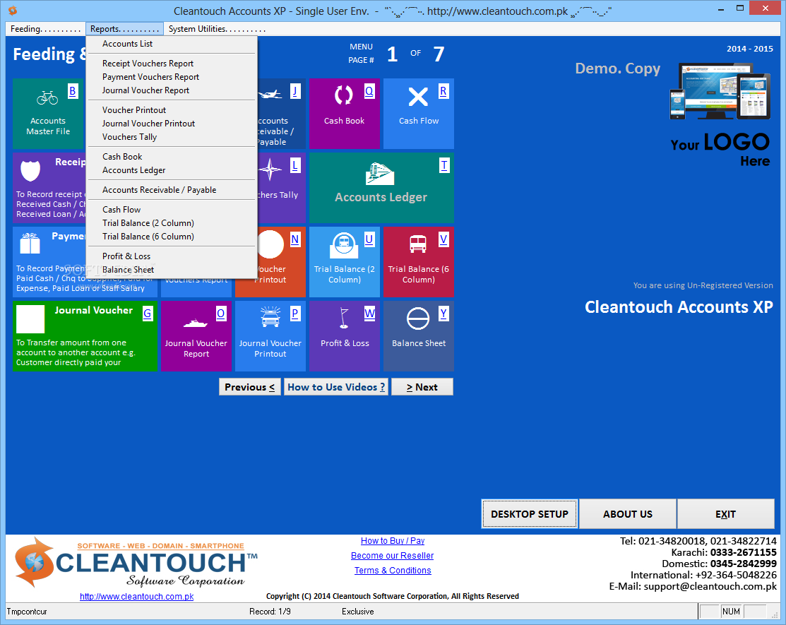The width and height of the screenshot is (786, 625).
Task: Open the Receipt voucher shield tile
Action: (x=49, y=187)
